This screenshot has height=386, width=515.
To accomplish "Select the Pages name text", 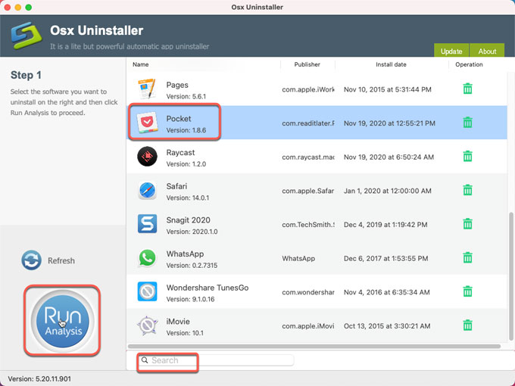I will 177,85.
